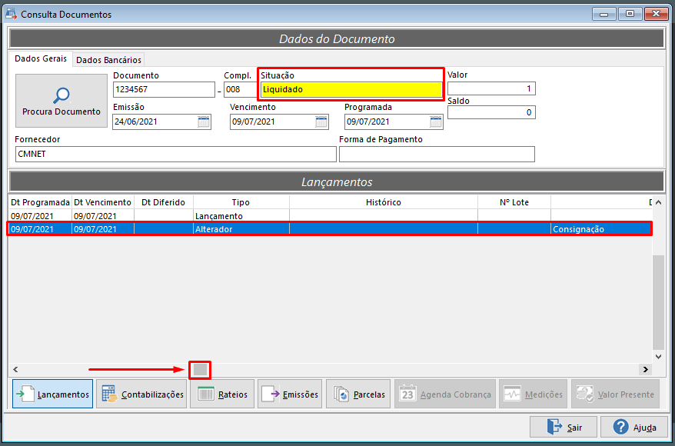
Task: Click the horizontal scrollbar right arrow
Action: click(x=645, y=369)
